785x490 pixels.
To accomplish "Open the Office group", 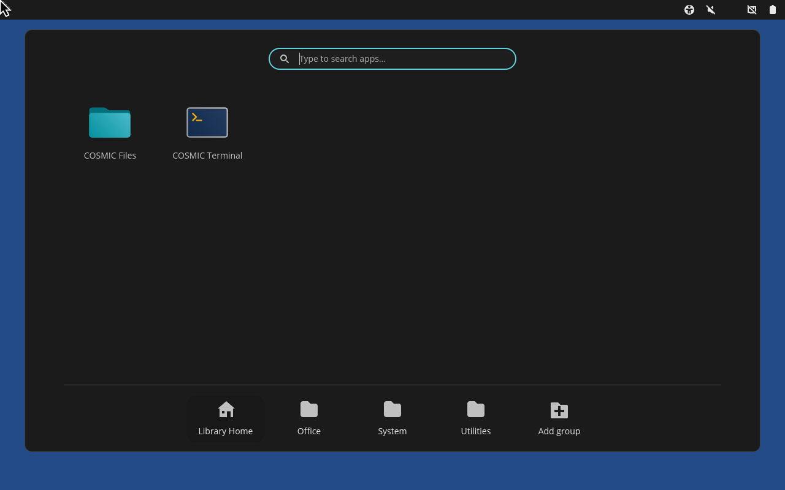I will pos(309,419).
